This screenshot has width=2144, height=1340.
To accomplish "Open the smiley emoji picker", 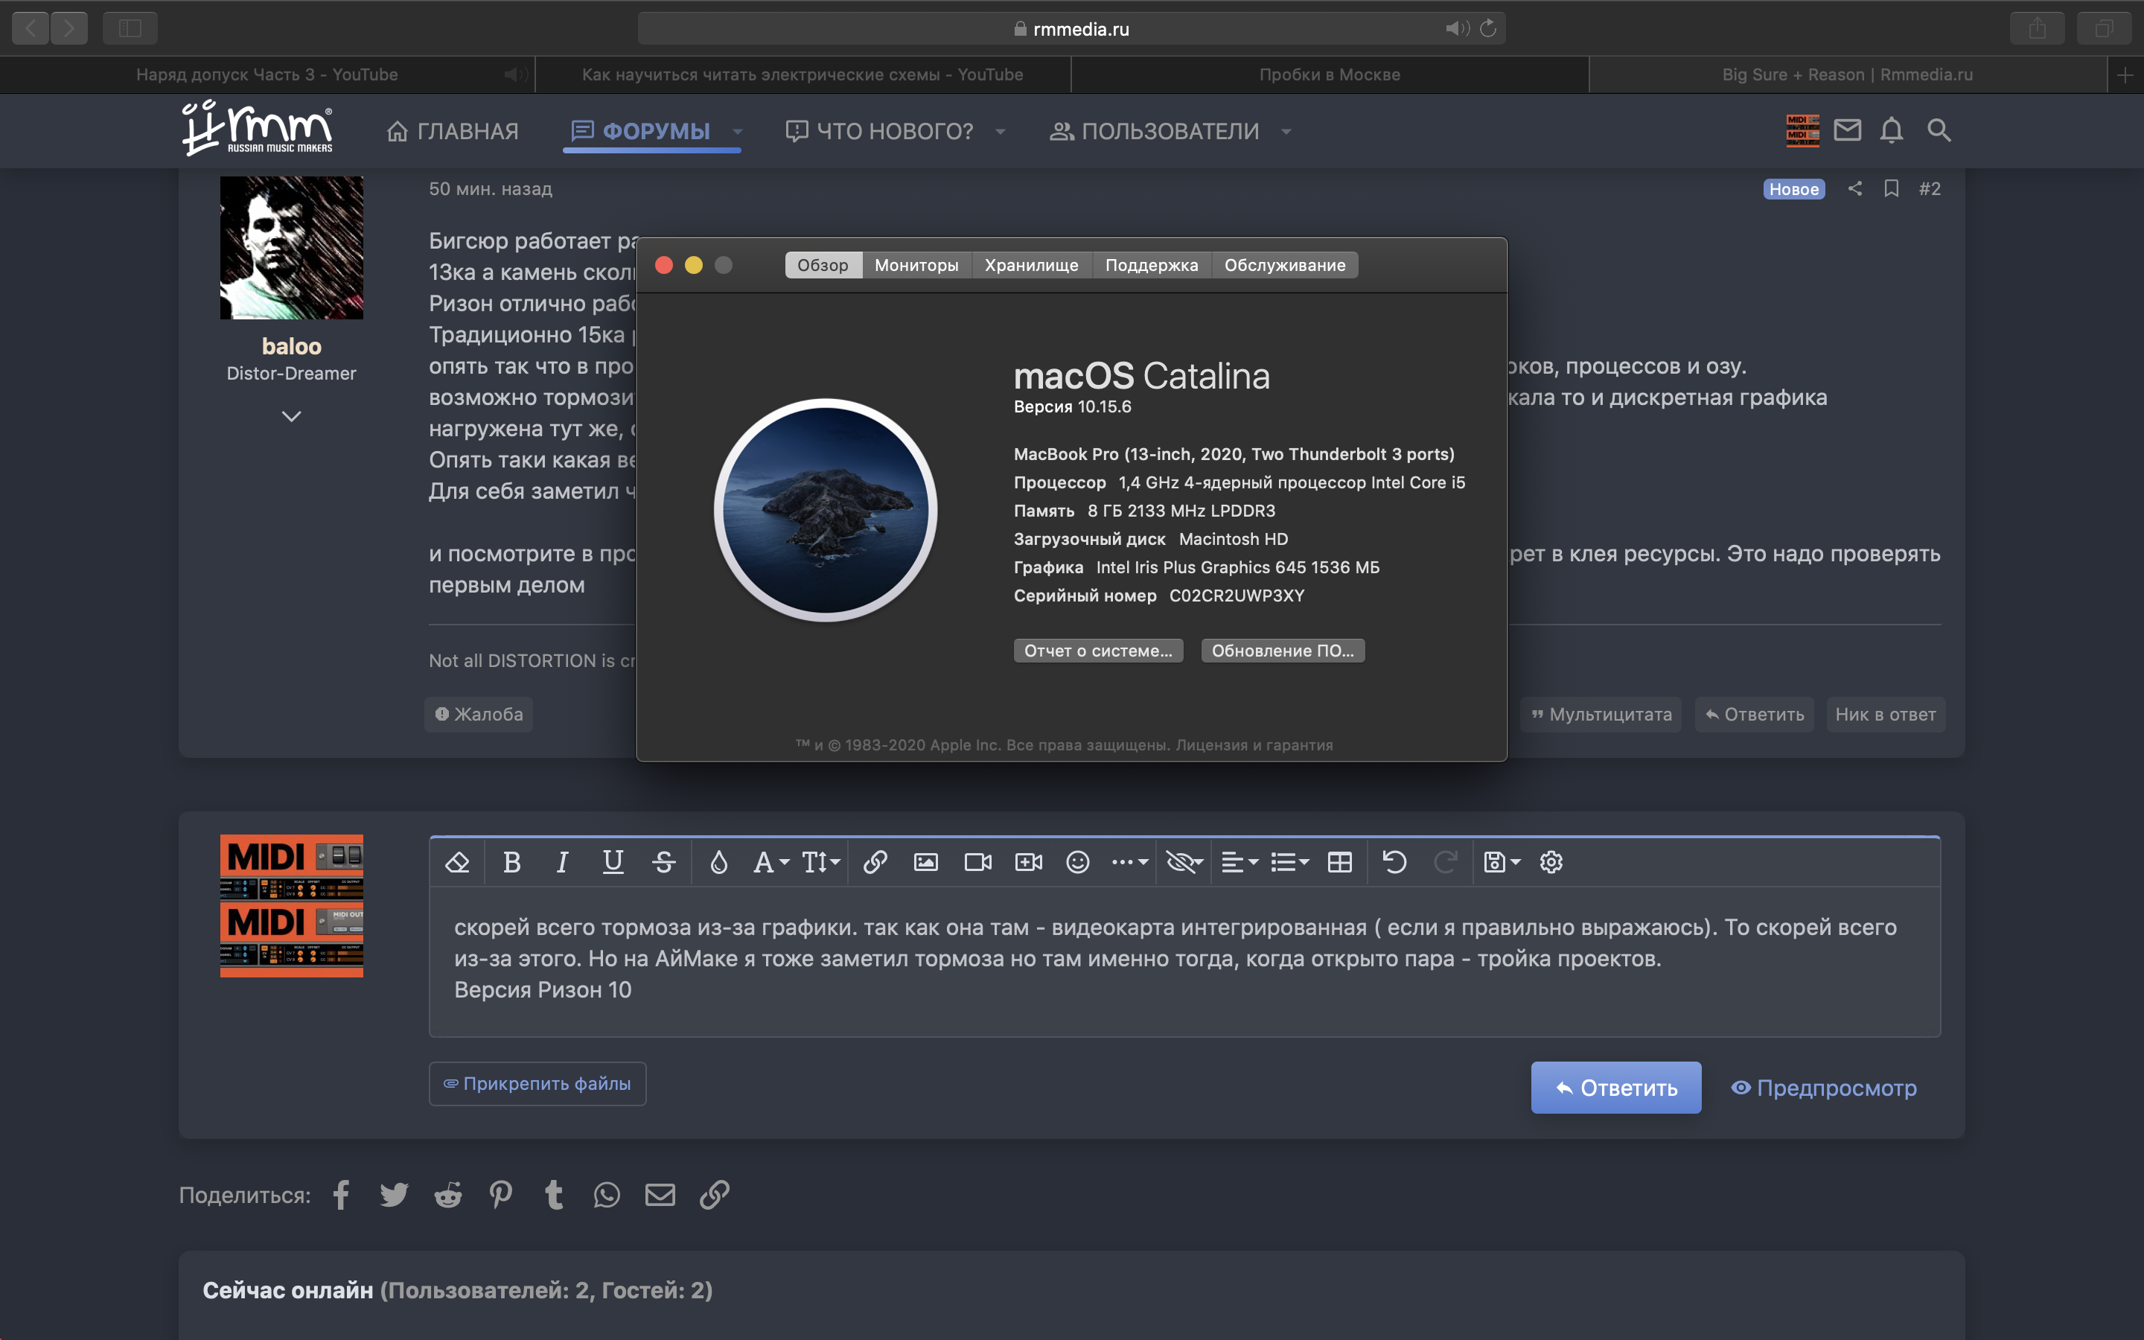I will point(1077,861).
